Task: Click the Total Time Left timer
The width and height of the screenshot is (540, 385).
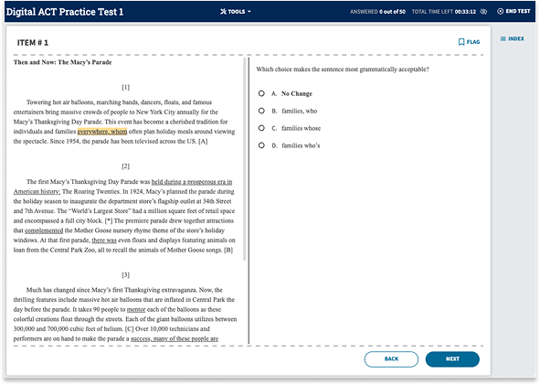Action: tap(443, 11)
